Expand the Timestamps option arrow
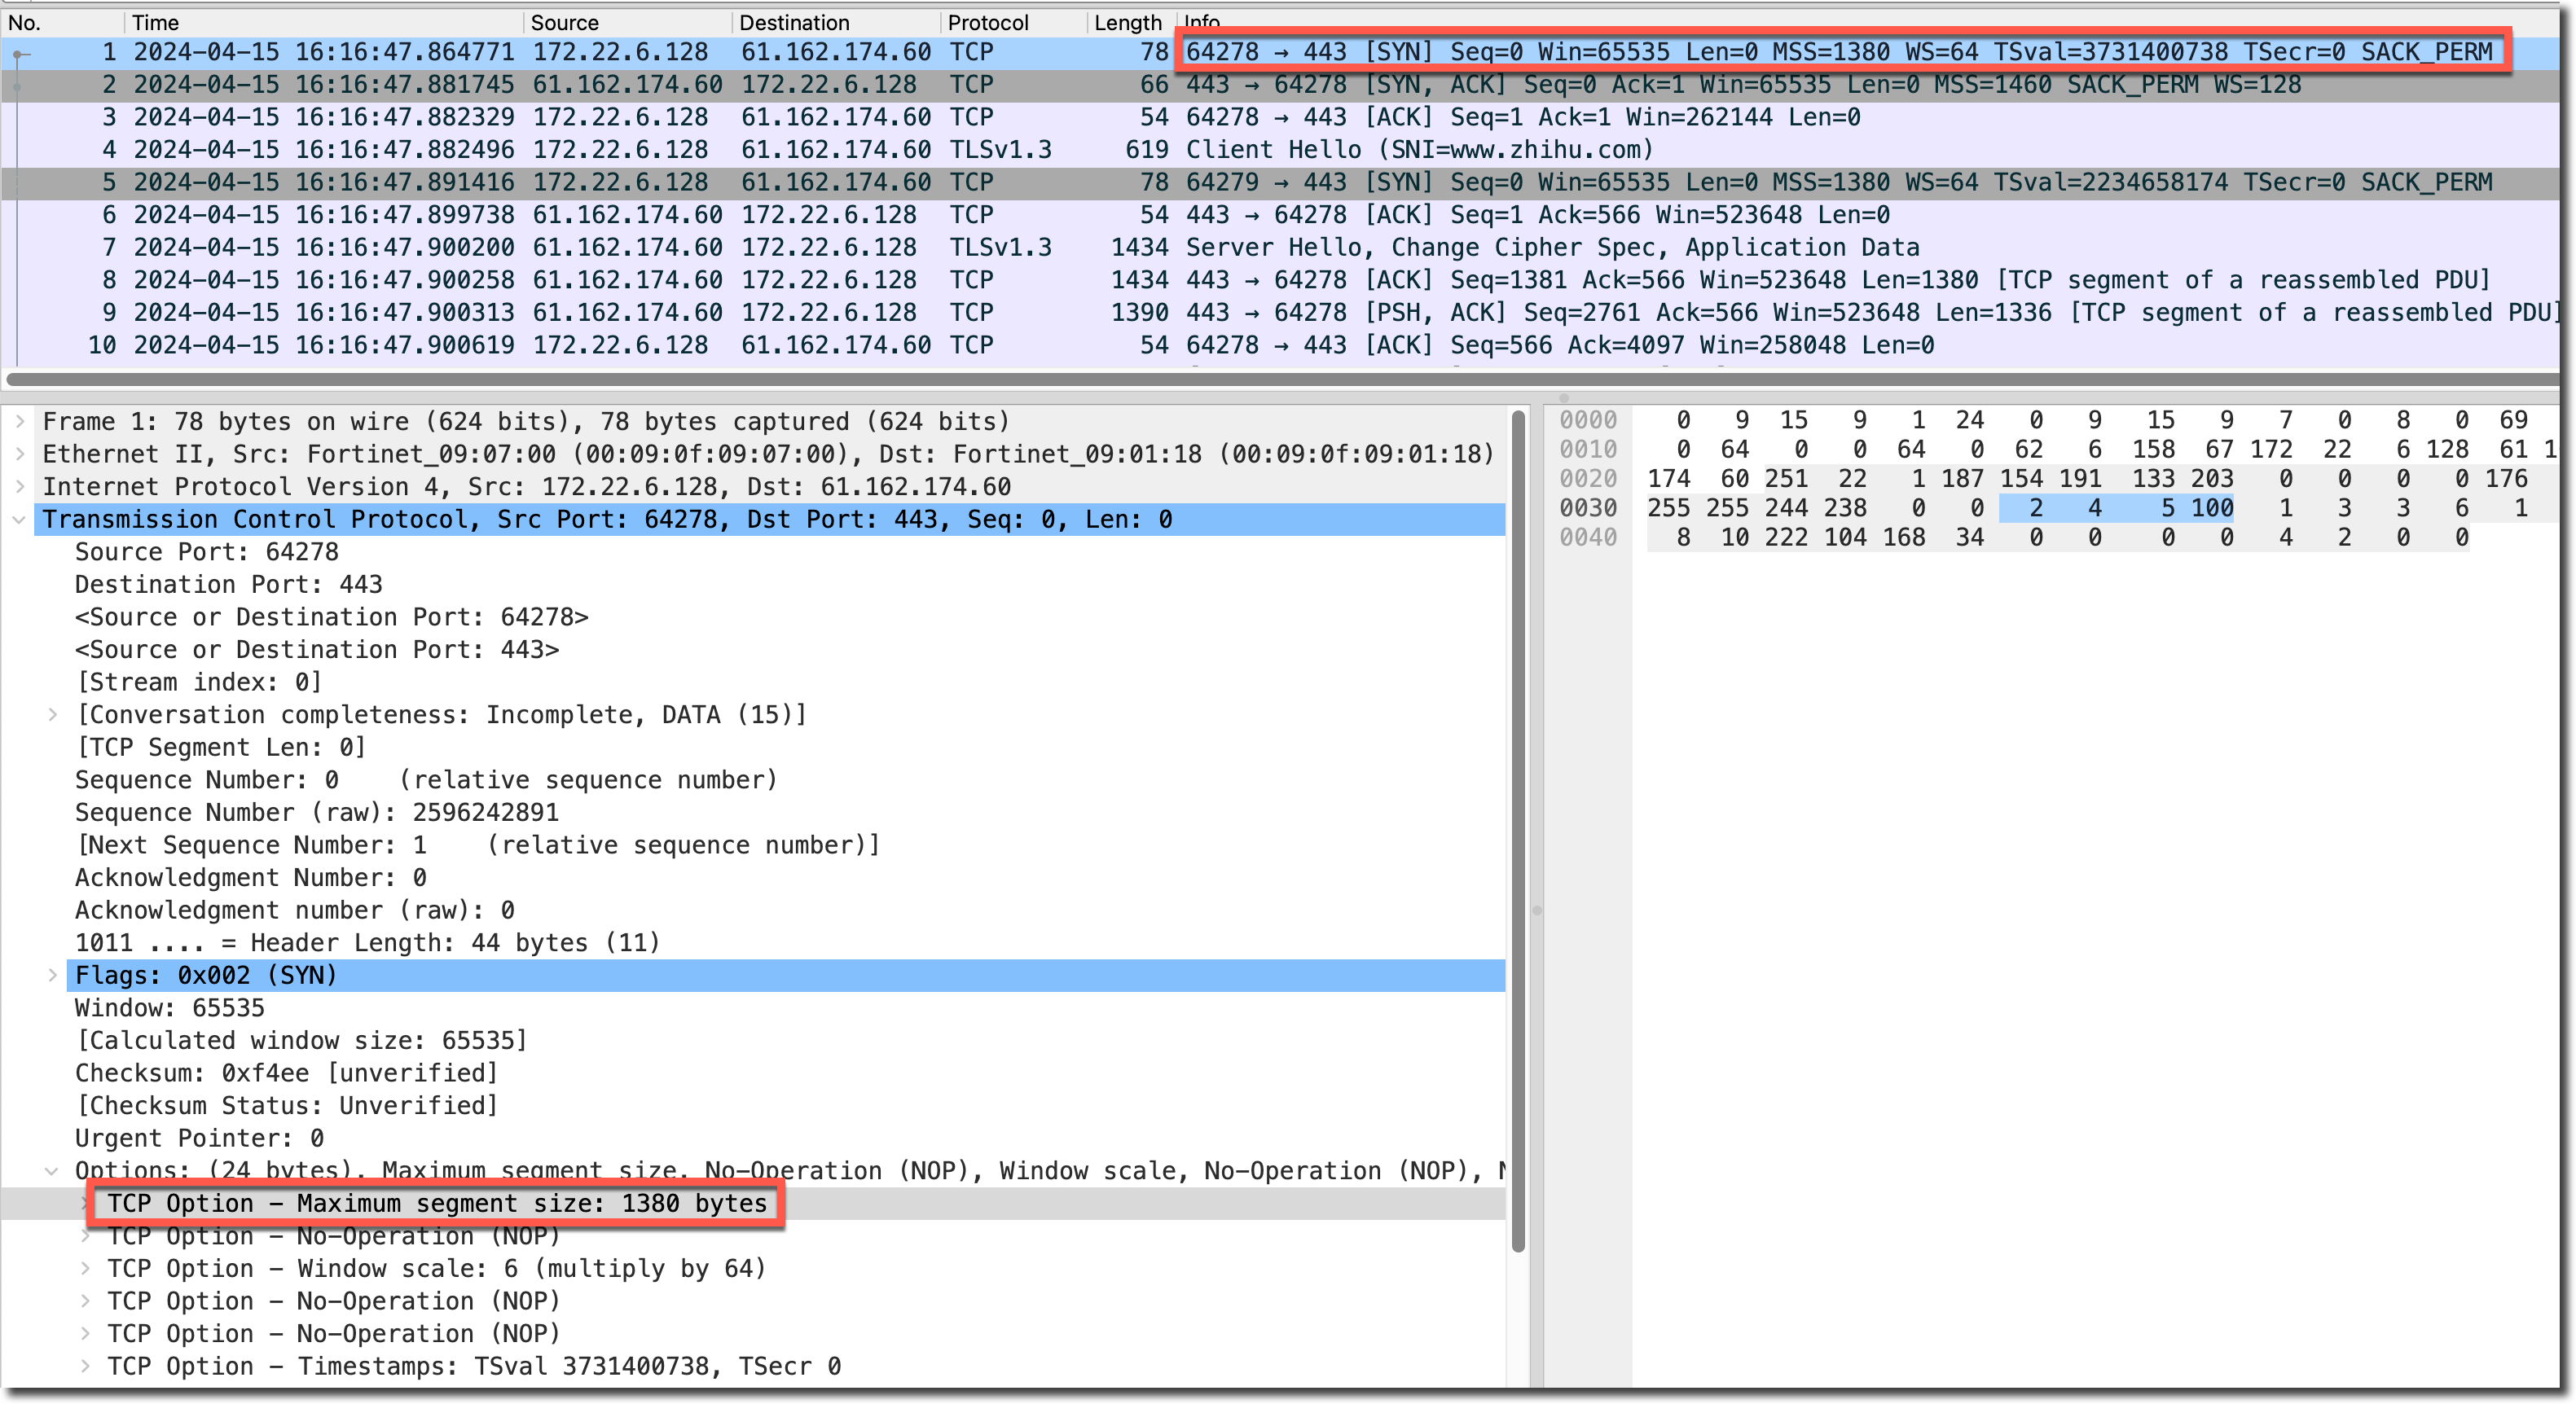2576x1404 pixels. pyautogui.click(x=86, y=1367)
